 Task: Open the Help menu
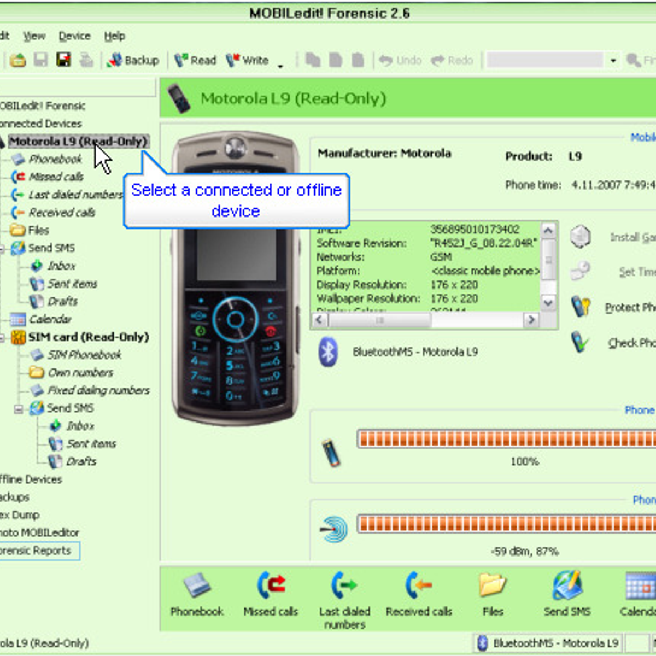(115, 36)
